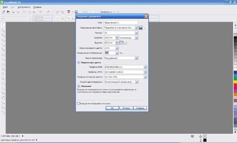The height and width of the screenshot is (143, 237).
Task: Pick the yellow swatch in the color palette
Action: pos(235,82)
